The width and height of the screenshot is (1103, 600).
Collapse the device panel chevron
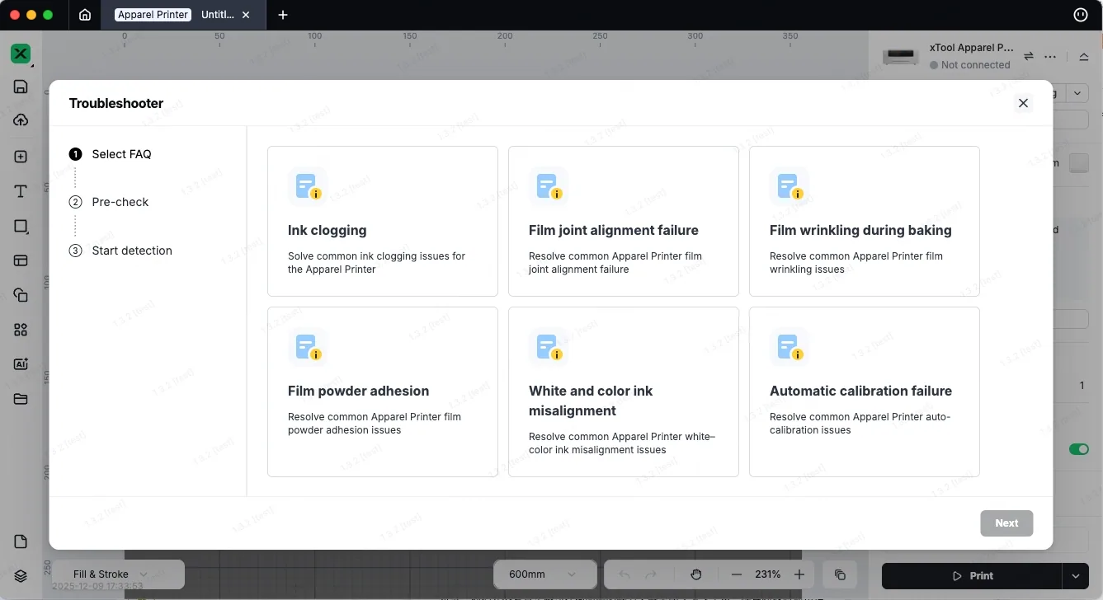click(x=1083, y=56)
